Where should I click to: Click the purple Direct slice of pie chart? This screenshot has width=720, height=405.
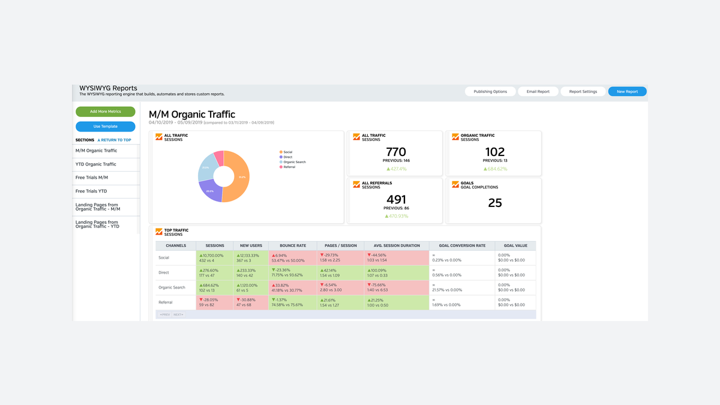click(209, 192)
